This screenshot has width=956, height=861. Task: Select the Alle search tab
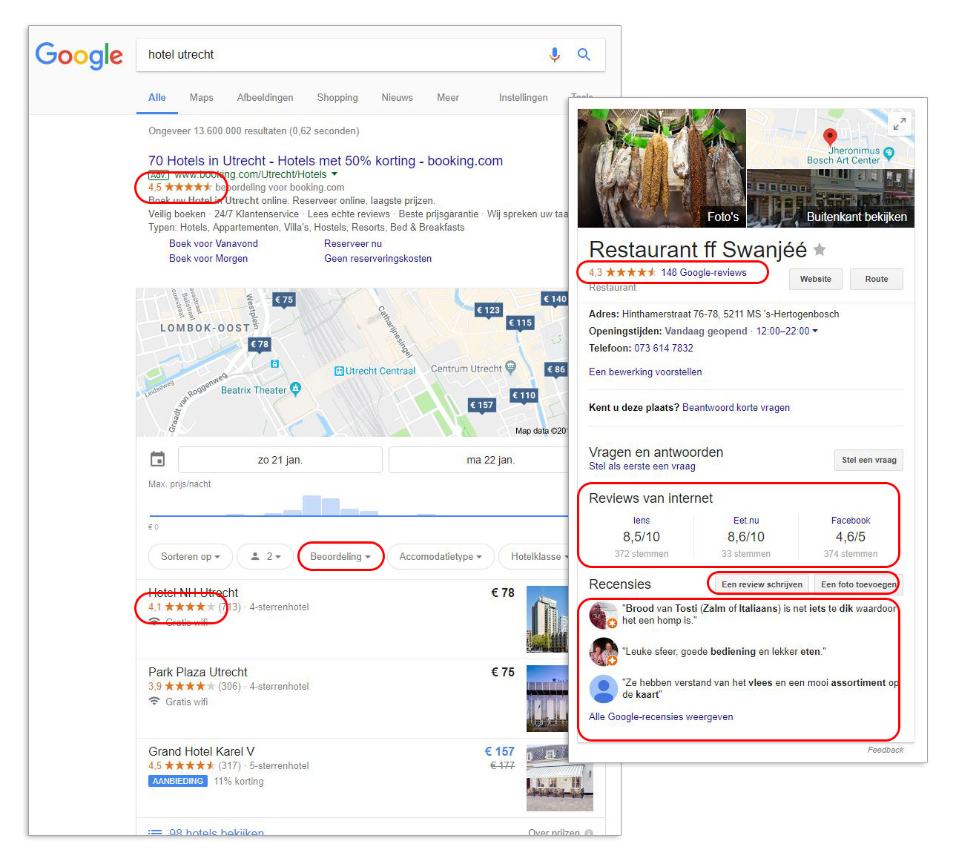click(x=157, y=98)
